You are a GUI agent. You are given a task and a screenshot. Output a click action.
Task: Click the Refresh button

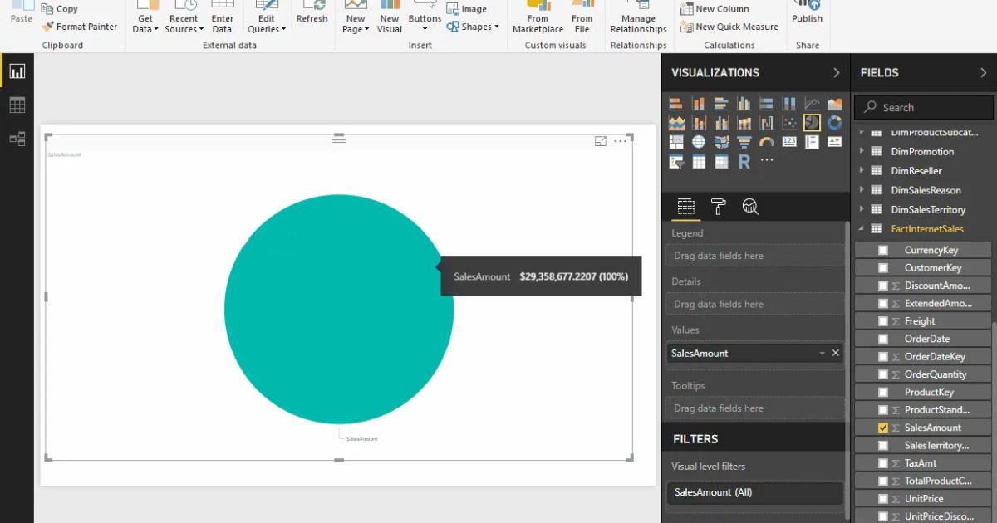click(x=312, y=17)
